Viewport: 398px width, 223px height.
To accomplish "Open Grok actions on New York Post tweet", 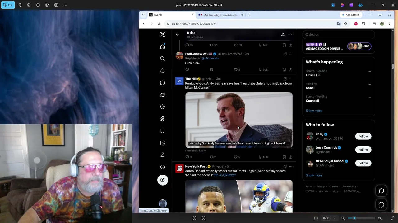I will (x=285, y=167).
